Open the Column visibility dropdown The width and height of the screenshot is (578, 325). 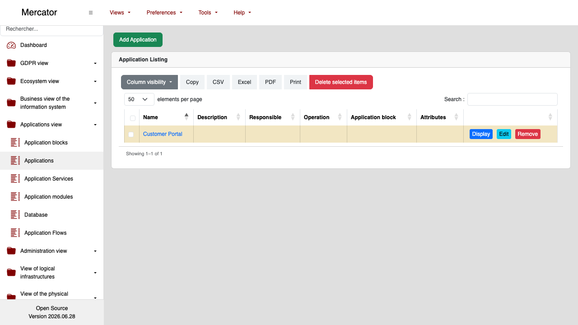[149, 82]
